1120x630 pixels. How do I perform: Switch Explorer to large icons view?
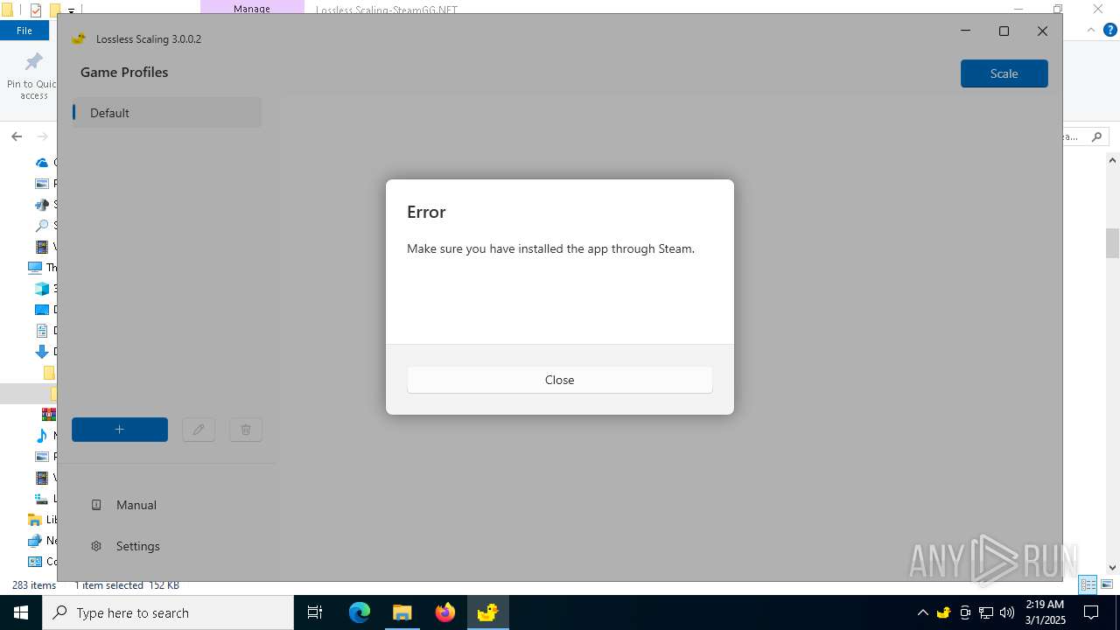tap(1107, 584)
